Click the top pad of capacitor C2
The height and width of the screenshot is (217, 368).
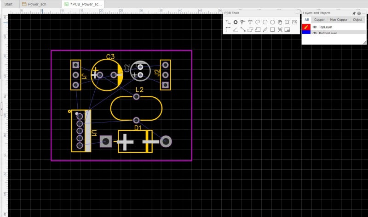pos(140,67)
